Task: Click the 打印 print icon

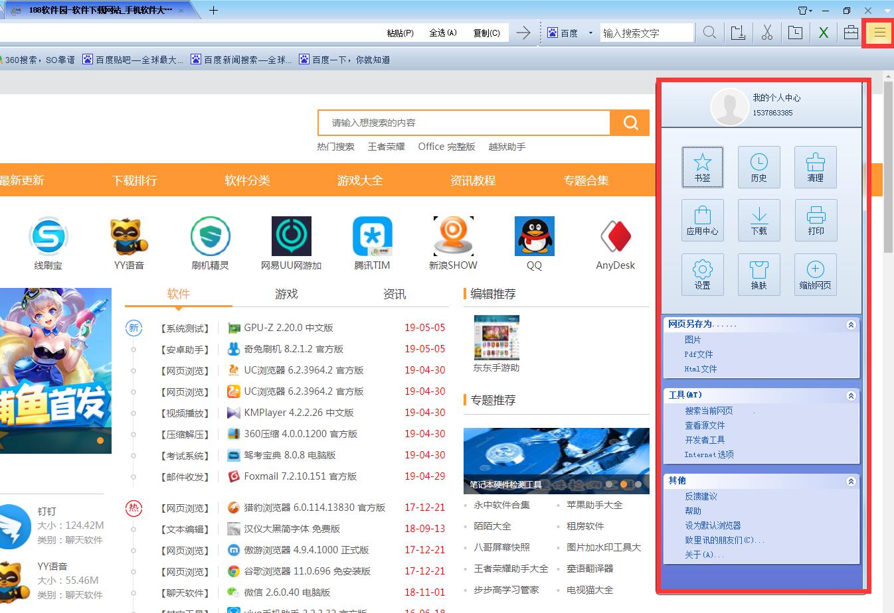Action: coord(815,220)
